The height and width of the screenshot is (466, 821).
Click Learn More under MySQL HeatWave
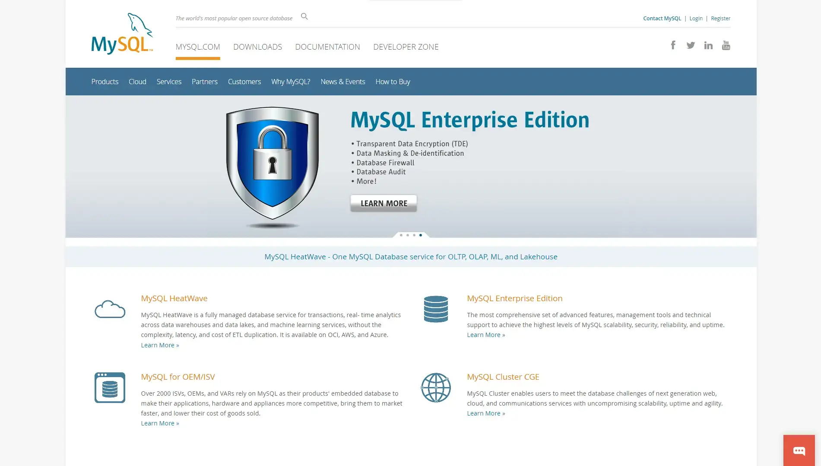point(160,345)
